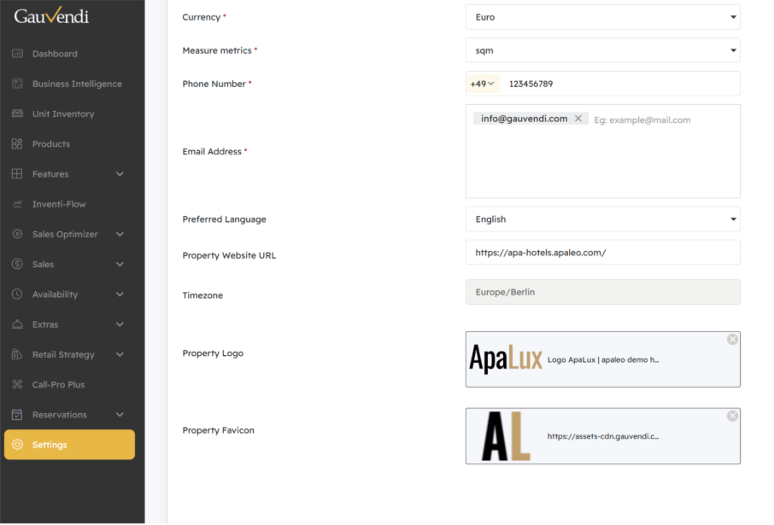774x525 pixels.
Task: Click the ApaLux logo thumbnail
Action: tap(506, 359)
